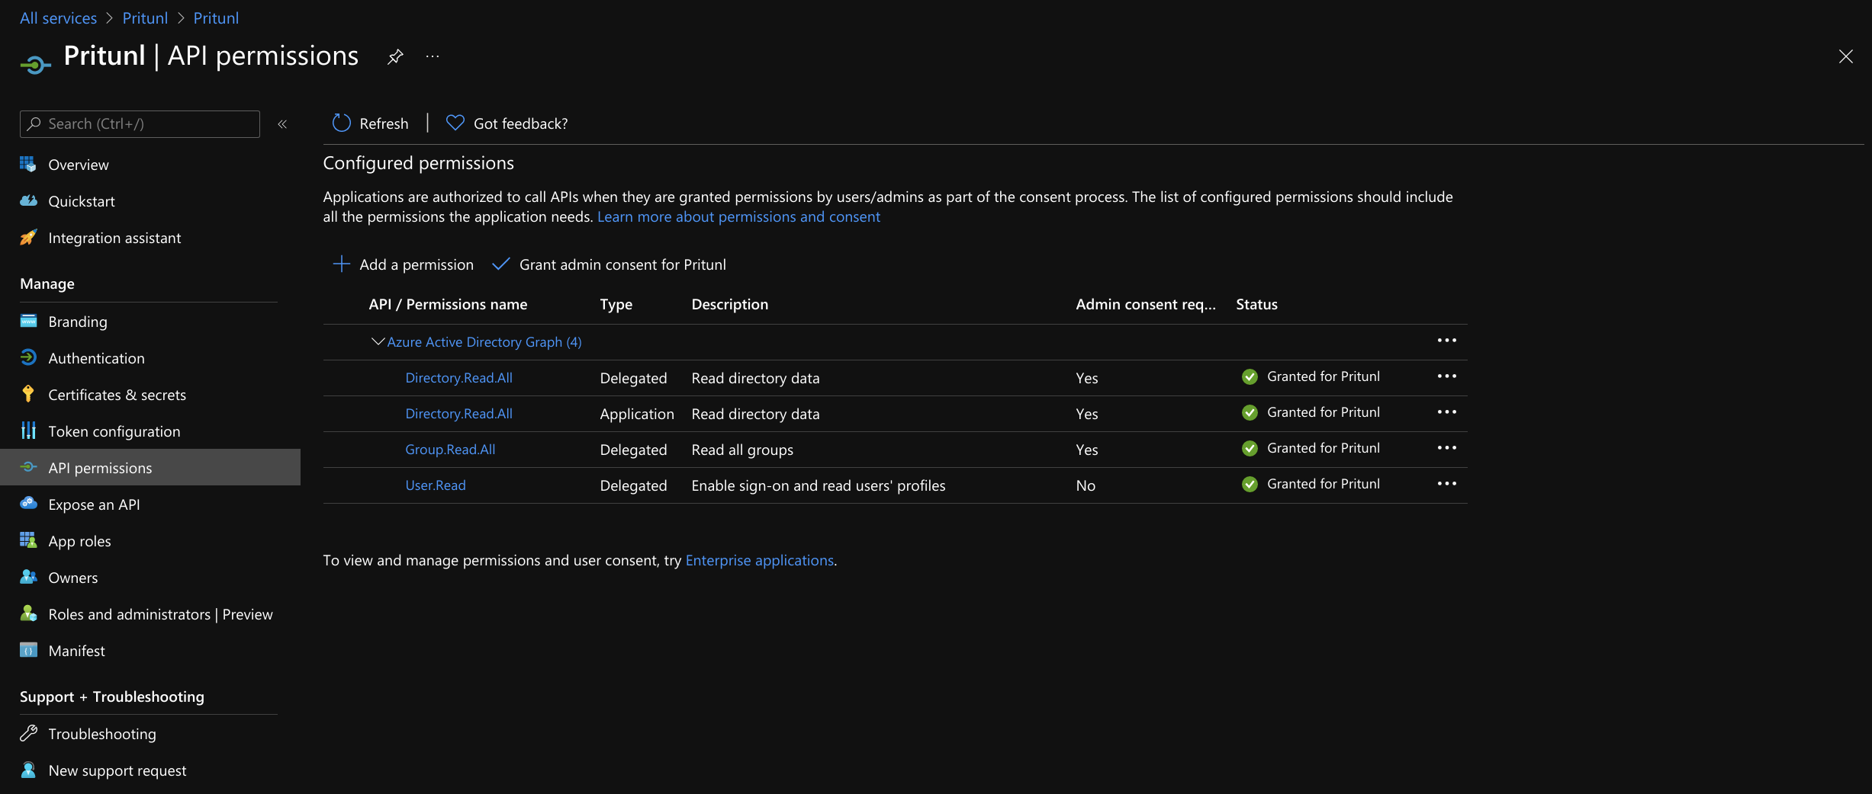This screenshot has height=794, width=1872.
Task: Open App roles icon
Action: (28, 540)
